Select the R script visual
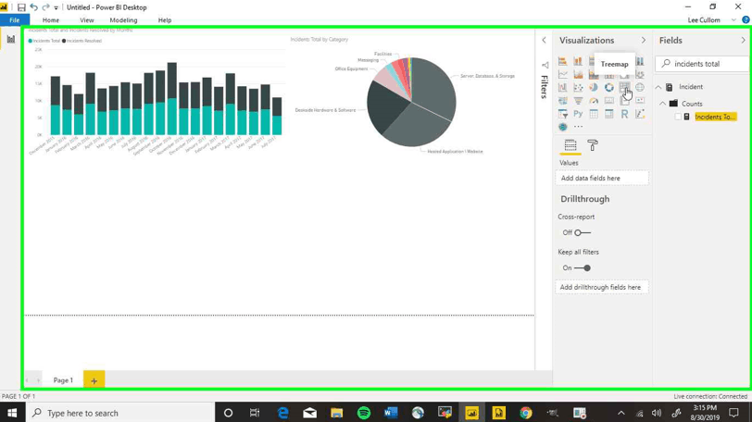 [x=624, y=114]
